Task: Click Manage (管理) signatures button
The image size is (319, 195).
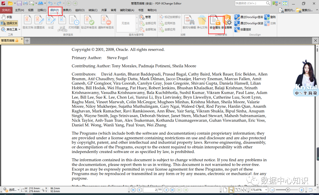Action: click(x=145, y=17)
